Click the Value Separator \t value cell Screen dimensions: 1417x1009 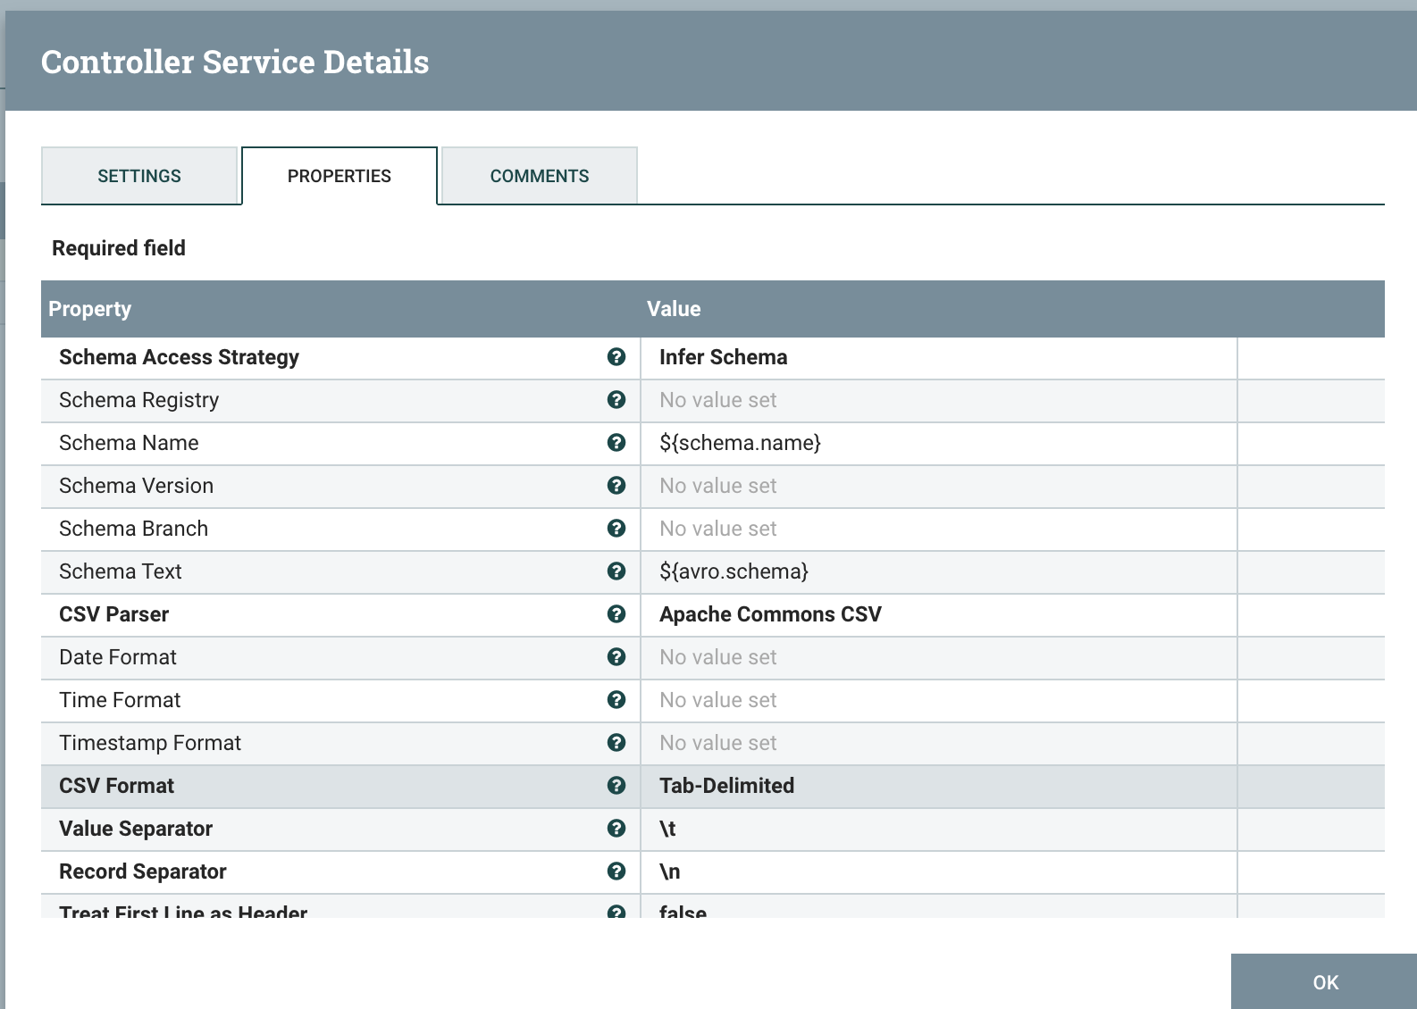tap(938, 829)
